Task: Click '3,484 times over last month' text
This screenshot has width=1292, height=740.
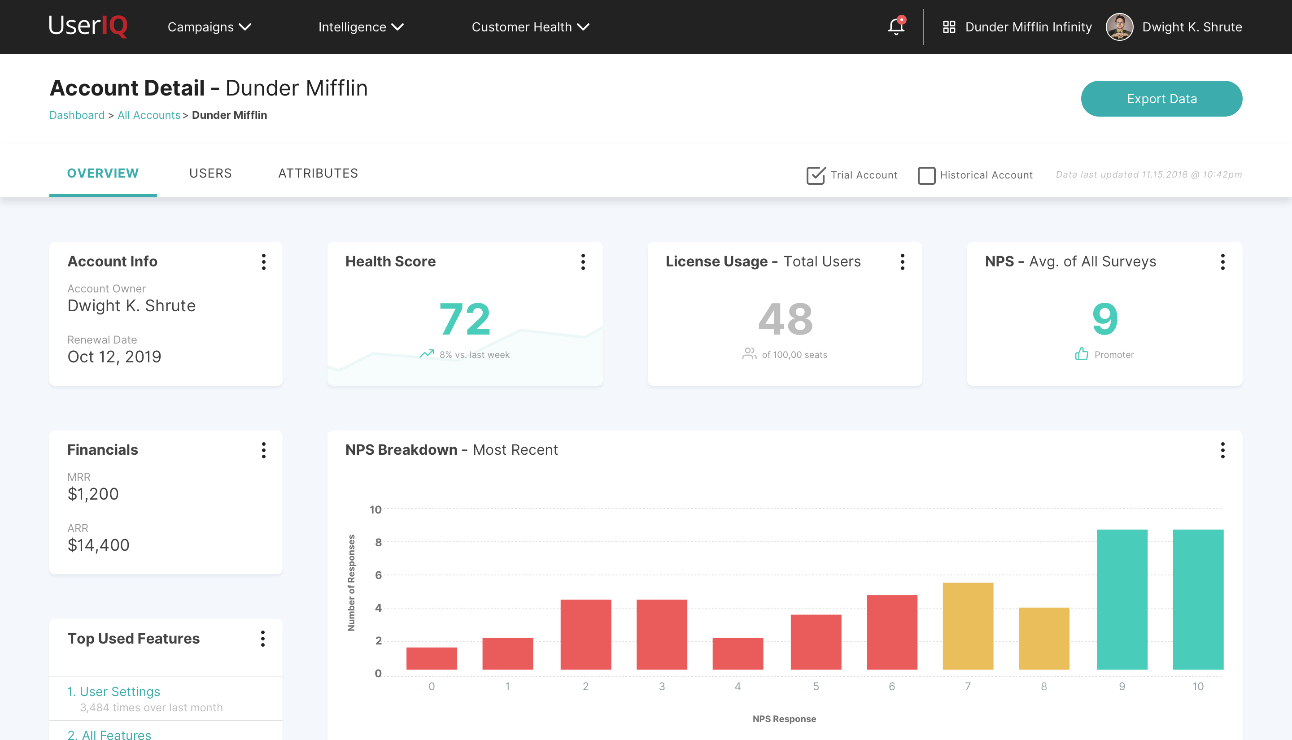Action: click(x=151, y=707)
